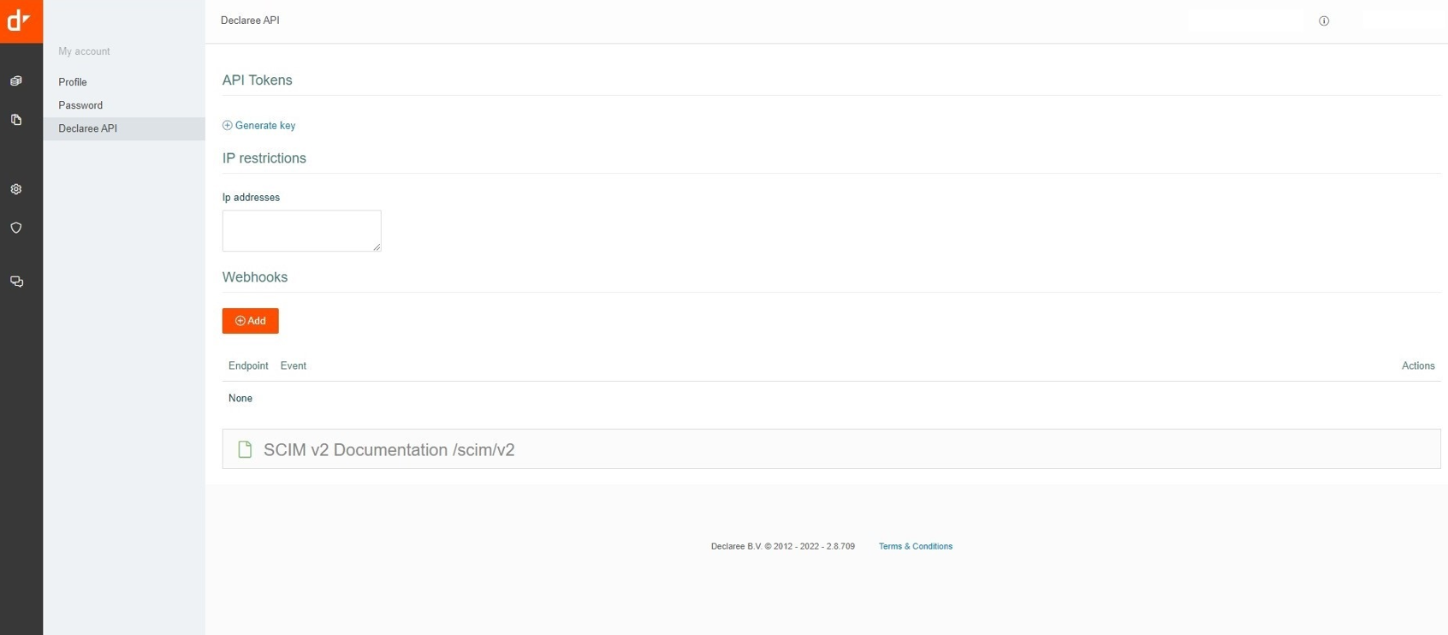Select the Declaree API menu item

point(88,128)
